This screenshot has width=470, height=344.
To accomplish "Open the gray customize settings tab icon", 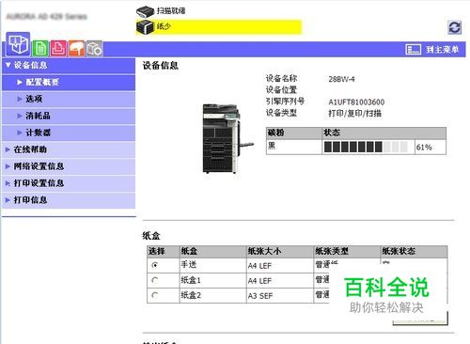I will click(x=95, y=49).
